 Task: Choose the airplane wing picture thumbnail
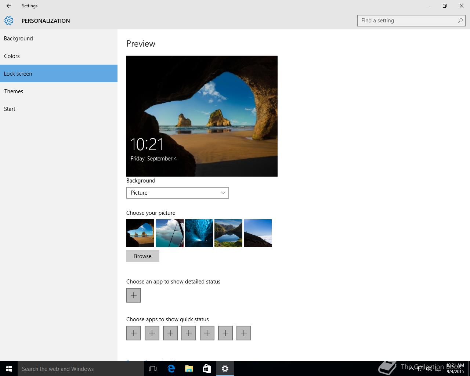pyautogui.click(x=170, y=233)
